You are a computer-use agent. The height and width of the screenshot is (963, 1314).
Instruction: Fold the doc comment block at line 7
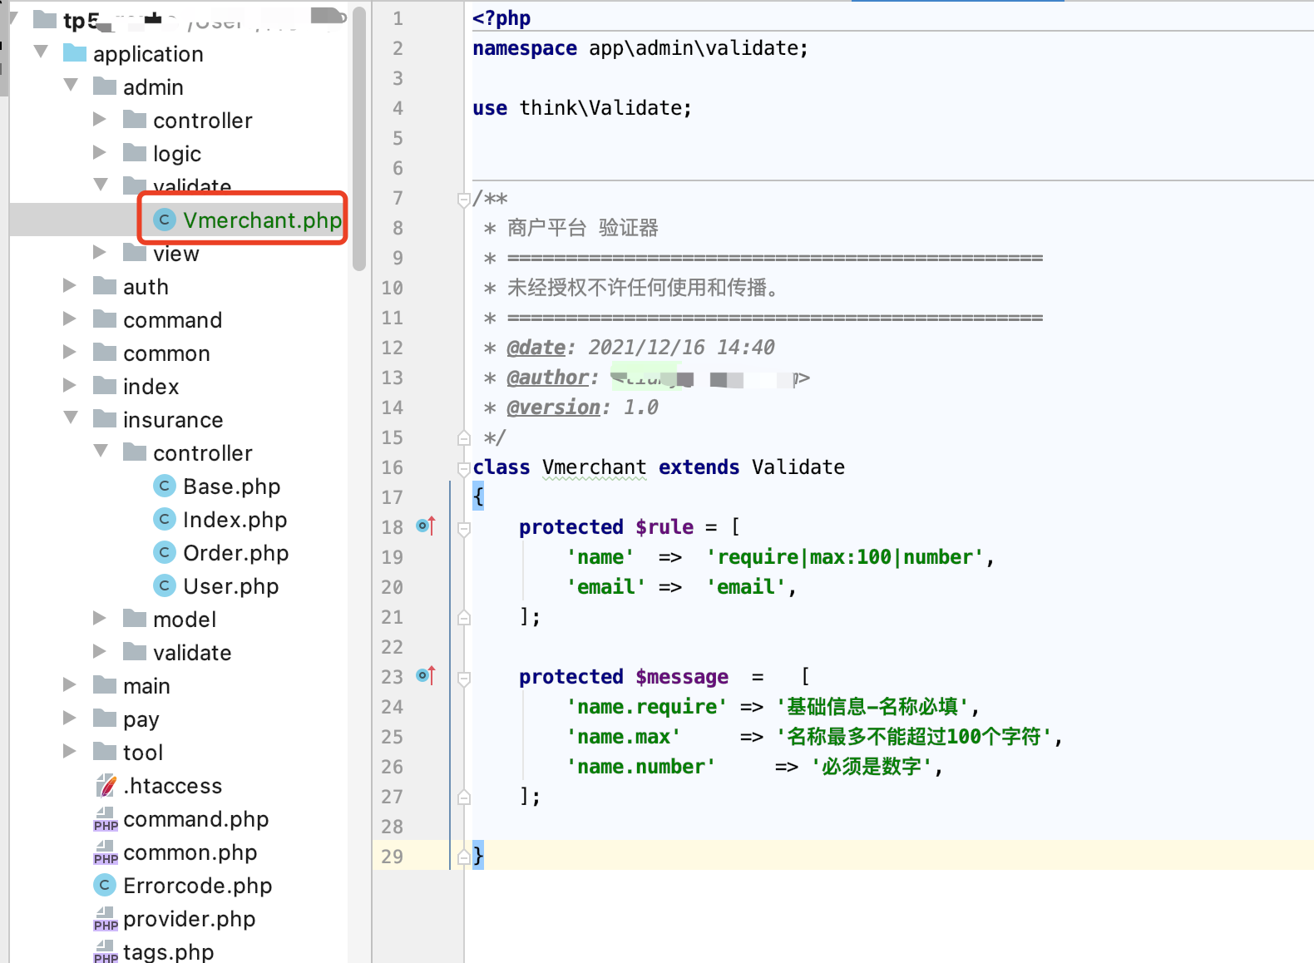[464, 199]
